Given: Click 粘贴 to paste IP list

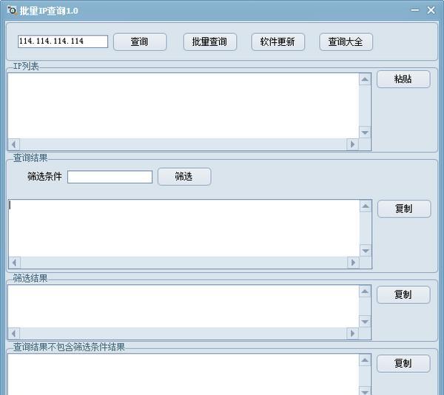Looking at the screenshot, I should (x=403, y=79).
